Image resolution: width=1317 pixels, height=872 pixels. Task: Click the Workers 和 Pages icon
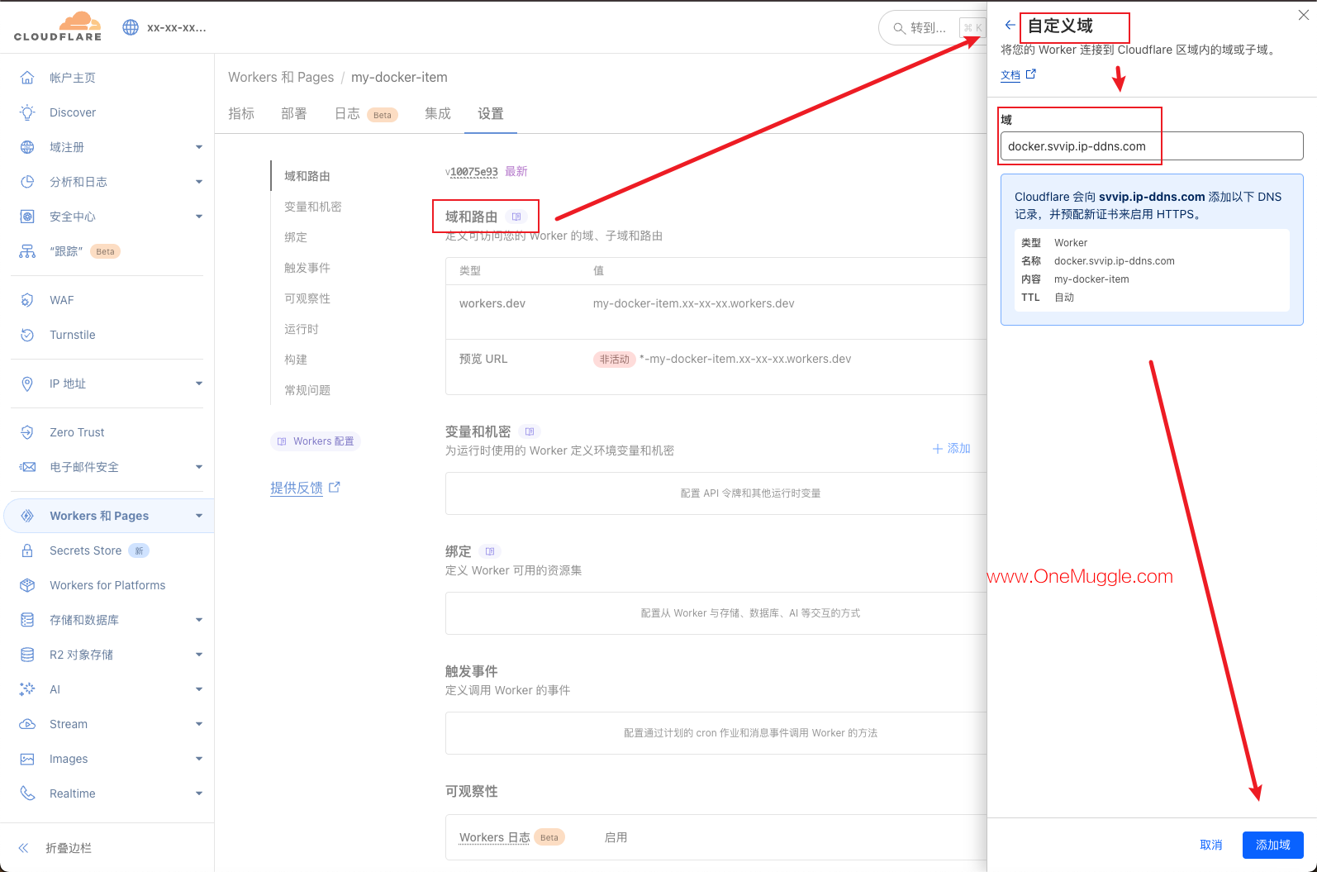(x=27, y=516)
